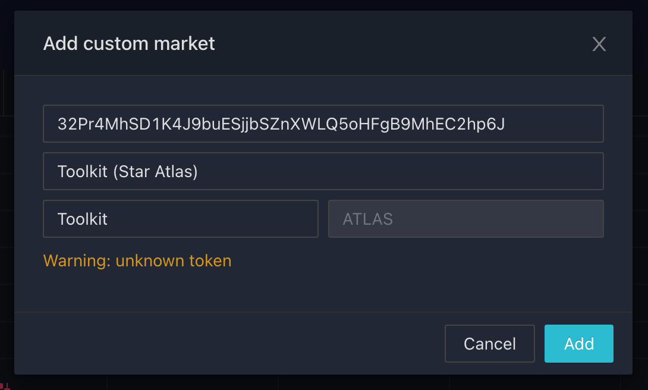Confirm with the Add button

click(x=578, y=344)
